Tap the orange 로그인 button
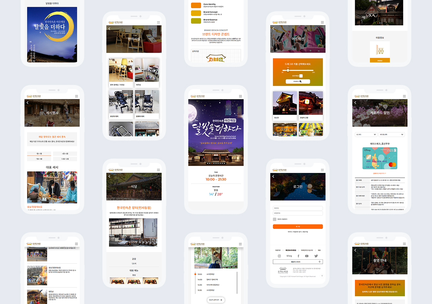This screenshot has height=304, width=432. click(298, 227)
